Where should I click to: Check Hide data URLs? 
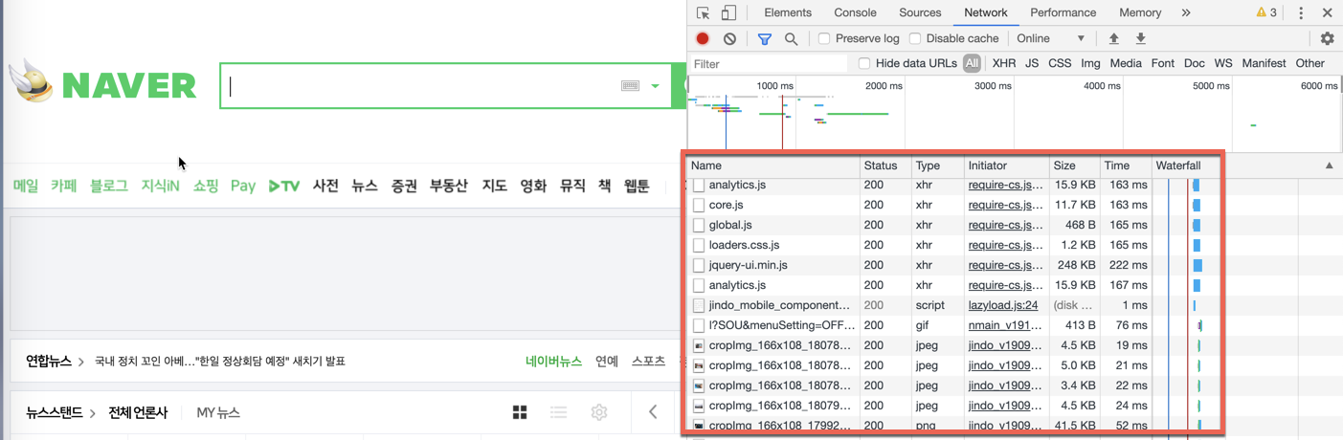[864, 63]
